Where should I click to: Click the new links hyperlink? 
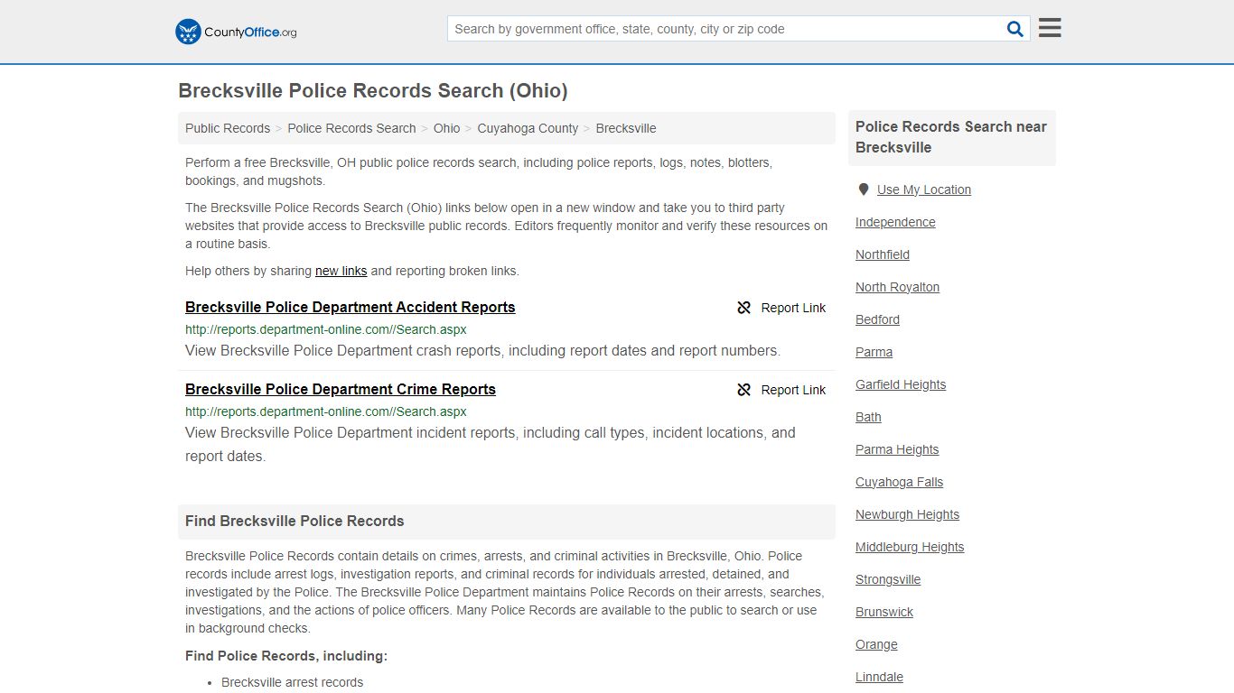pyautogui.click(x=341, y=271)
